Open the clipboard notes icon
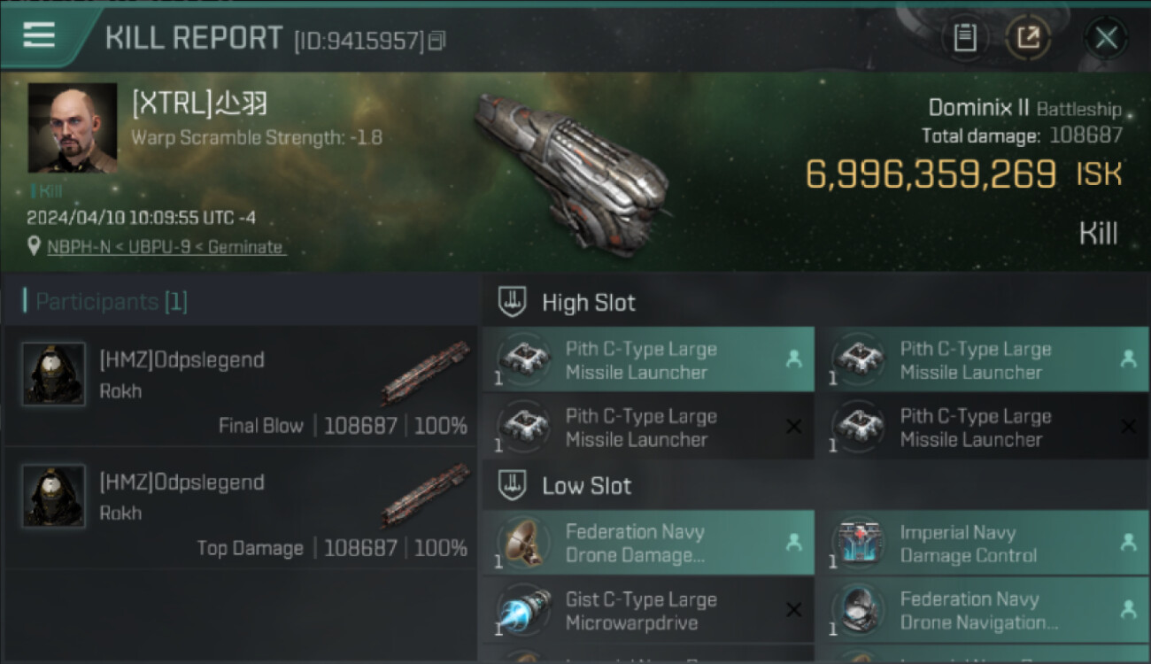Screen dimensions: 1151x664 [x=964, y=38]
